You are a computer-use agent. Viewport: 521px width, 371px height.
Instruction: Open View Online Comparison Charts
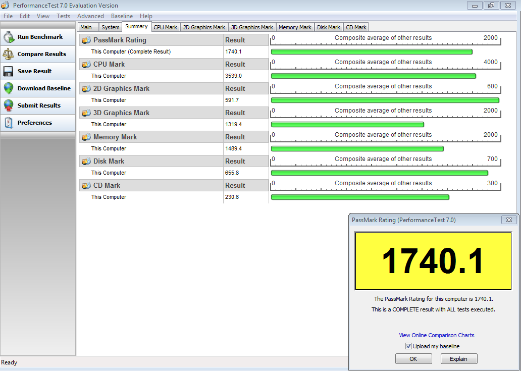436,335
